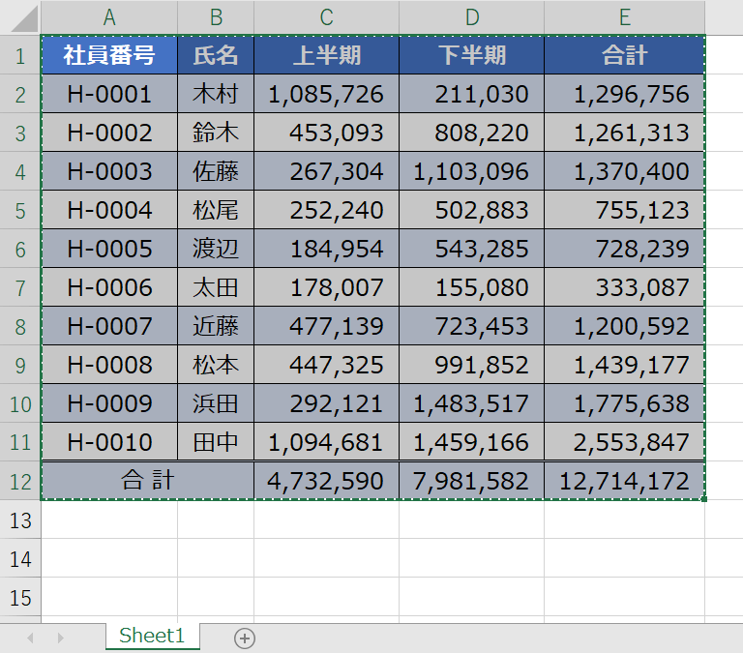Select the 上半期 header cell
The width and height of the screenshot is (743, 653).
pos(326,55)
